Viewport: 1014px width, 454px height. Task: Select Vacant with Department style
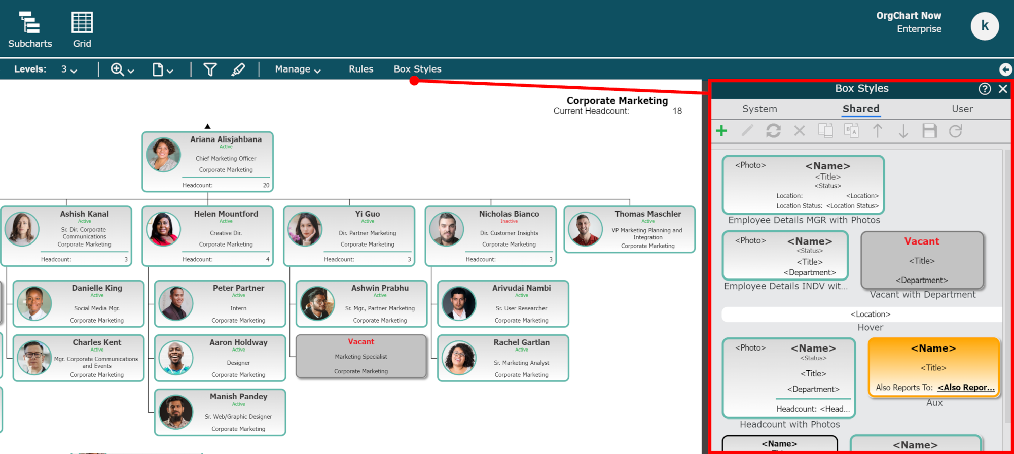click(x=922, y=260)
